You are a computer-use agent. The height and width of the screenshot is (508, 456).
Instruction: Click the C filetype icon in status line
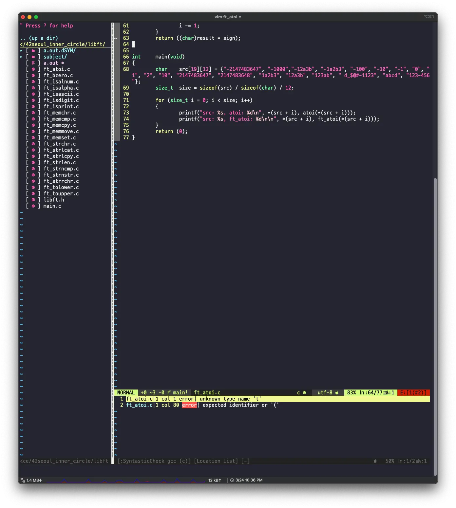click(x=304, y=393)
